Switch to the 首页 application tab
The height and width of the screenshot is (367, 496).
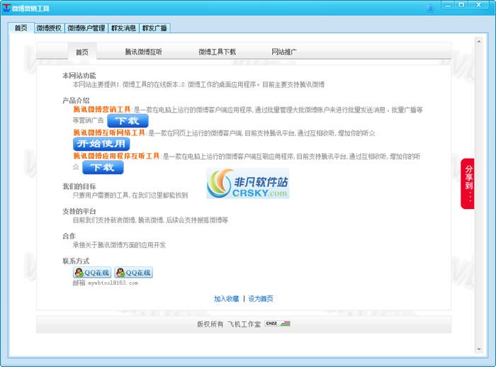[21, 28]
